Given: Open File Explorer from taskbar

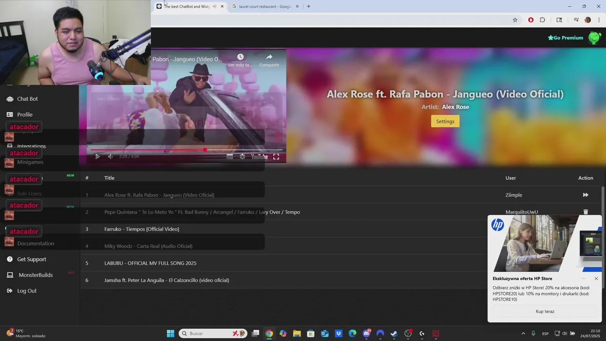Looking at the screenshot, I should [297, 333].
